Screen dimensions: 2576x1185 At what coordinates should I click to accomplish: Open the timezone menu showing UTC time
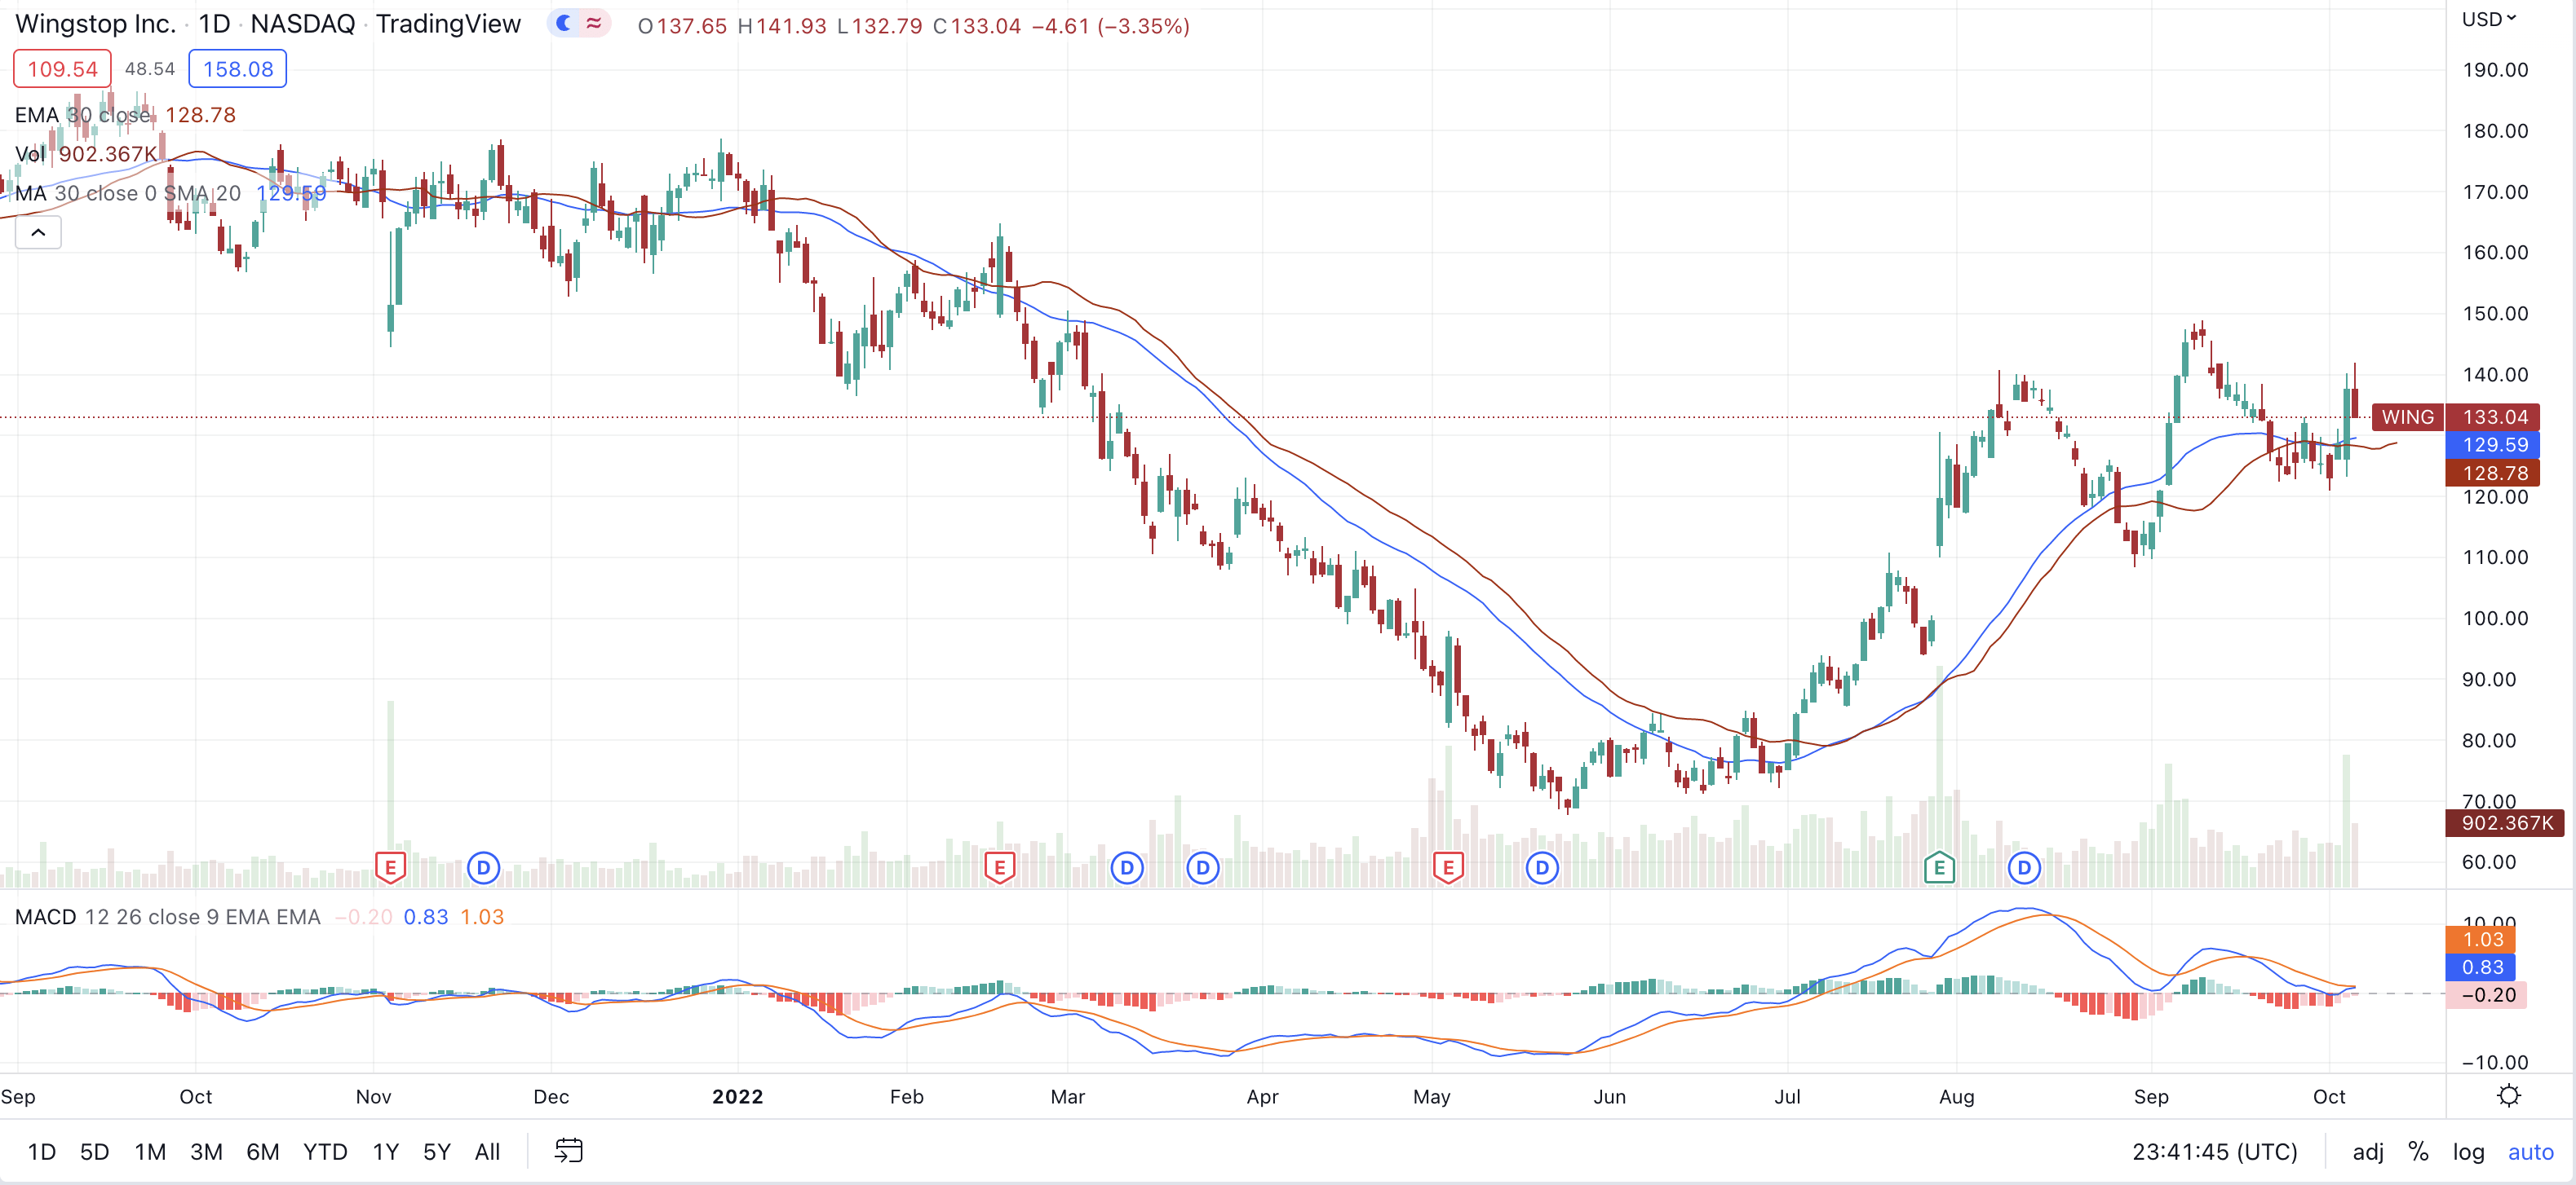(x=2214, y=1152)
